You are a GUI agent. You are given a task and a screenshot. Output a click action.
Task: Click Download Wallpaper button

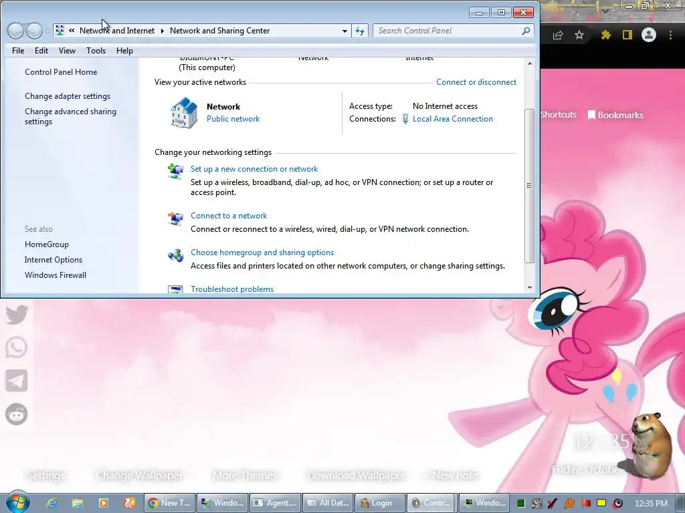[x=356, y=476]
